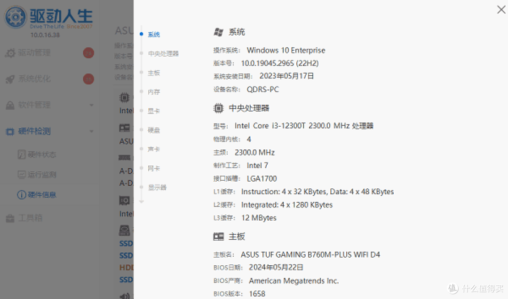
Task: Click the CPU icon in background hardware list
Action: click(x=124, y=97)
